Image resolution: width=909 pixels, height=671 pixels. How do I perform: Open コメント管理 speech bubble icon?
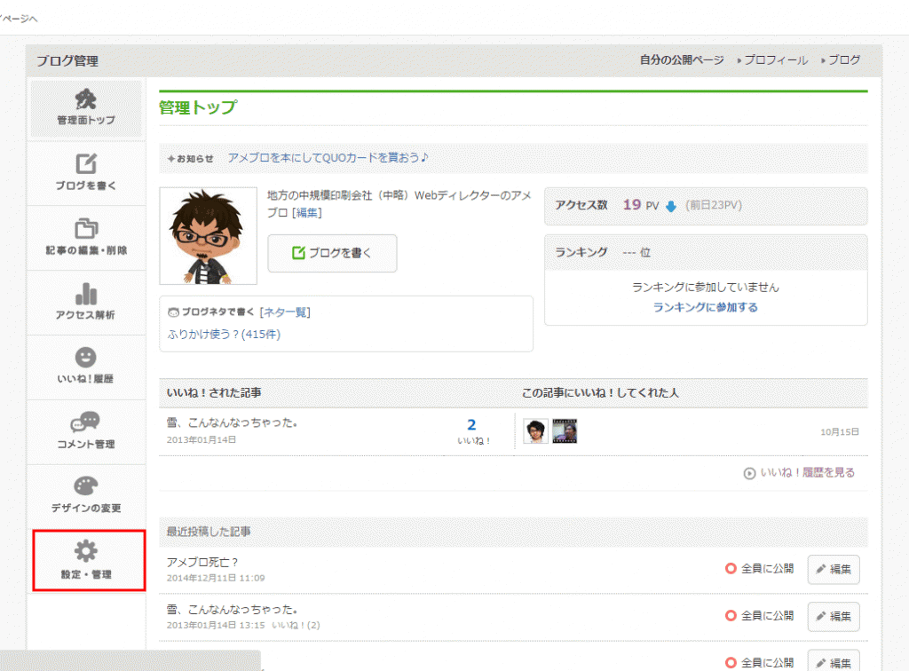pos(86,423)
